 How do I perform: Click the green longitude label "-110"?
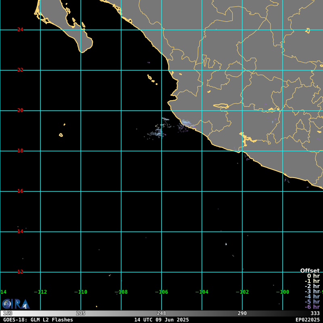coord(81,292)
